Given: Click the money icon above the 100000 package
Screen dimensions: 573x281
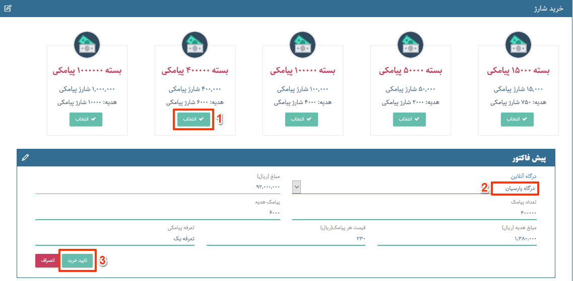Looking at the screenshot, I should click(303, 45).
